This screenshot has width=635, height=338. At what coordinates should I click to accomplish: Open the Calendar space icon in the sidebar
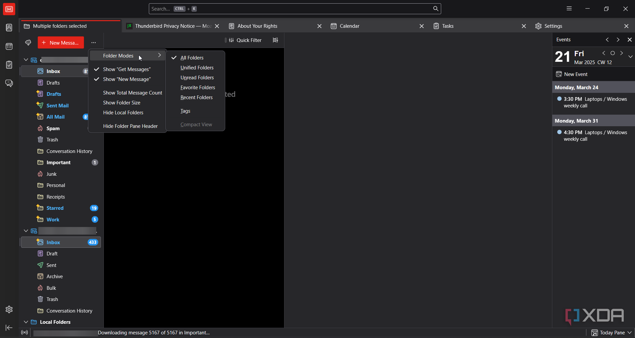9,47
